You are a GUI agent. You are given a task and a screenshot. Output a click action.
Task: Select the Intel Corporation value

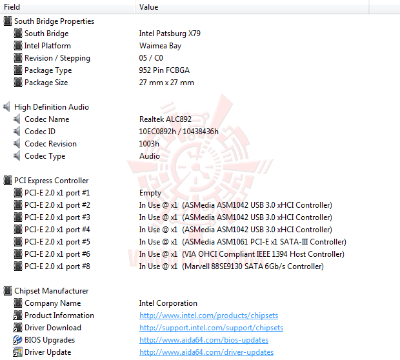click(168, 303)
